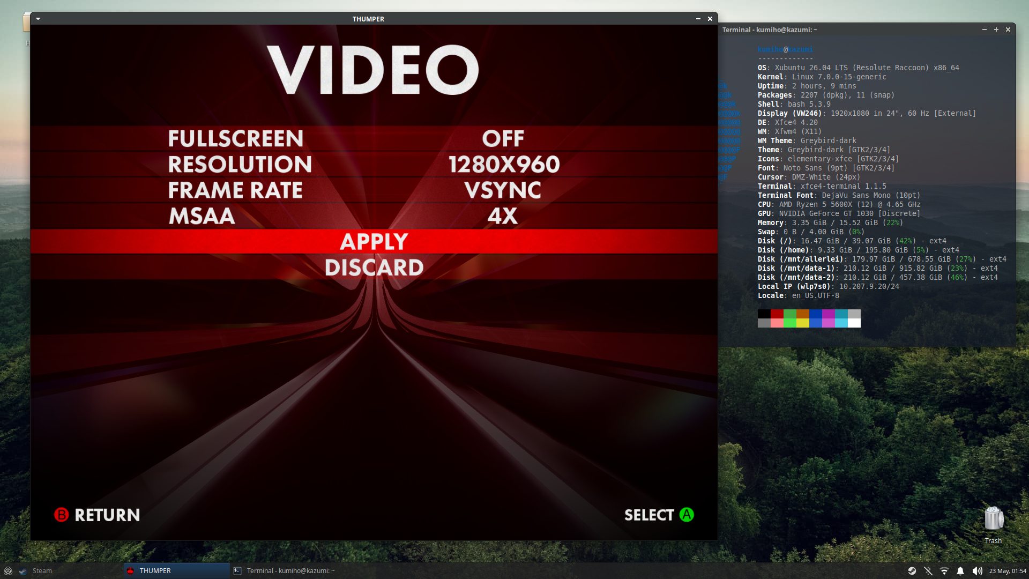Viewport: 1029px width, 579px height.
Task: Click the 'Kernel: Linux 7.0.0-15-generic' line
Action: click(x=822, y=77)
